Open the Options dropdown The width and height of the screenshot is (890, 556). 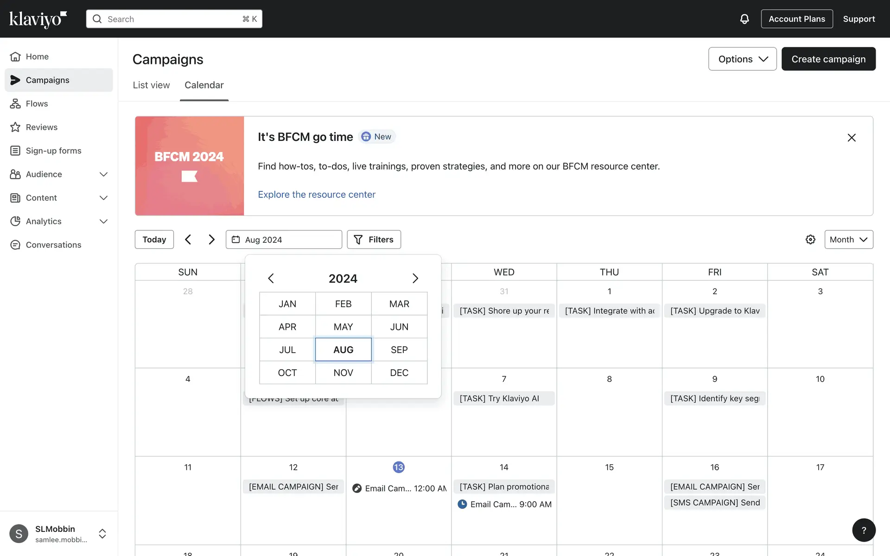click(742, 59)
